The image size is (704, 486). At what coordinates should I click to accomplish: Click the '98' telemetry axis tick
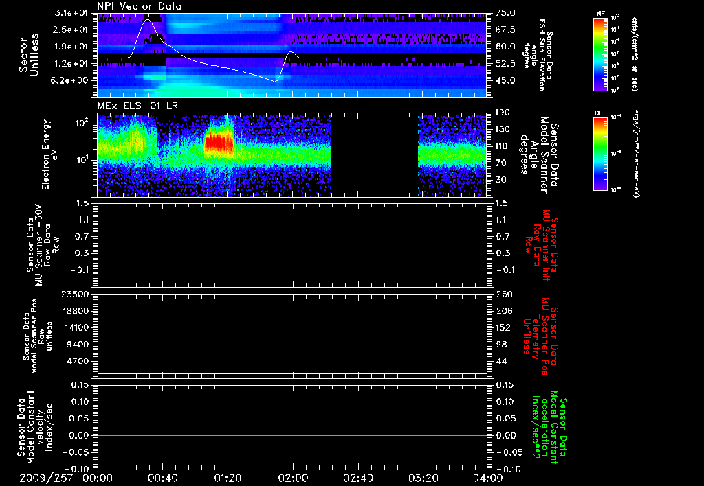tap(500, 345)
